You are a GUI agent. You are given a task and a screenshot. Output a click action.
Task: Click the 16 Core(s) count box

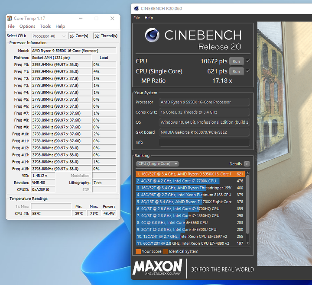point(71,36)
